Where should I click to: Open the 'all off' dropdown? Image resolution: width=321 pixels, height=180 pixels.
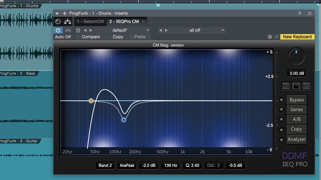click(x=223, y=30)
